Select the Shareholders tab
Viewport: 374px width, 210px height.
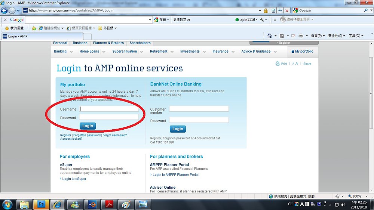pos(140,43)
